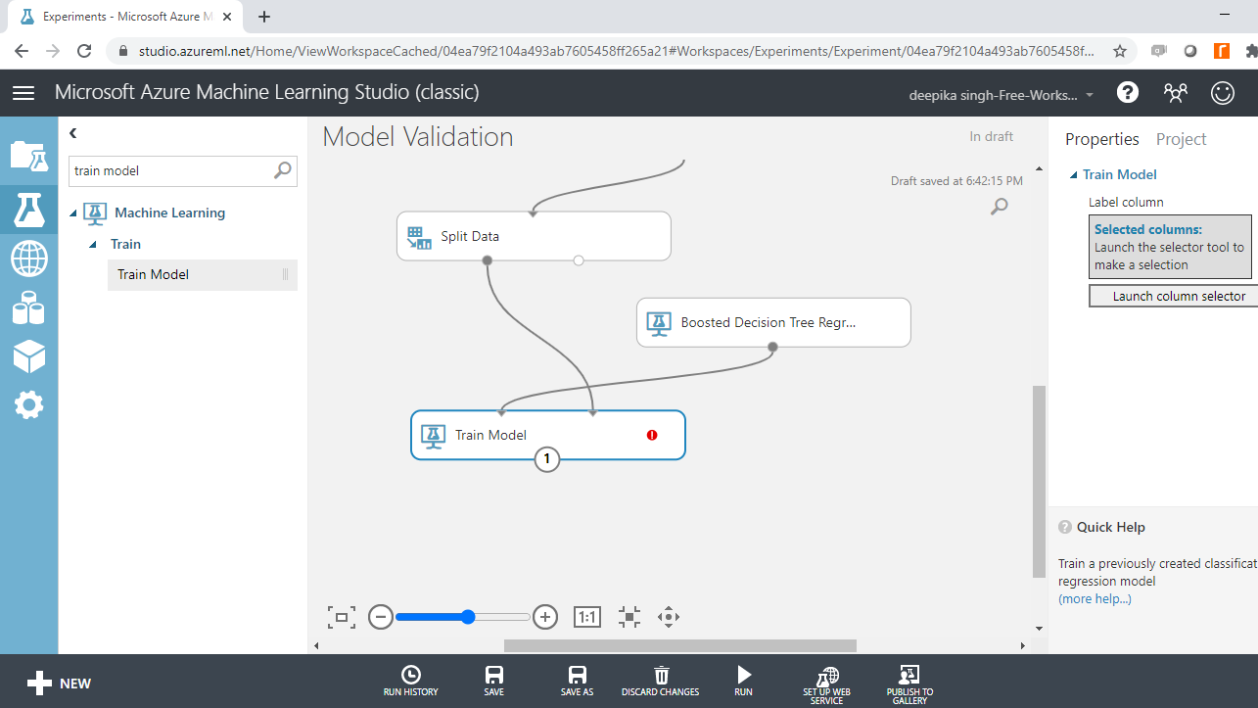Click the Train Model module icon

click(434, 436)
